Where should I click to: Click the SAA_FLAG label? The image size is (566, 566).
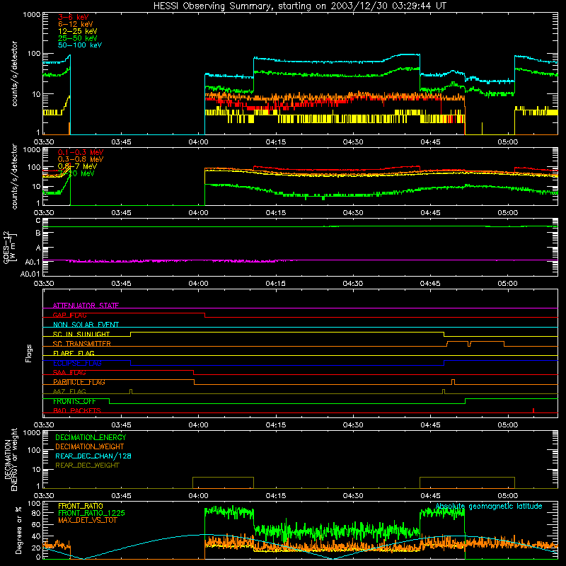pyautogui.click(x=69, y=373)
